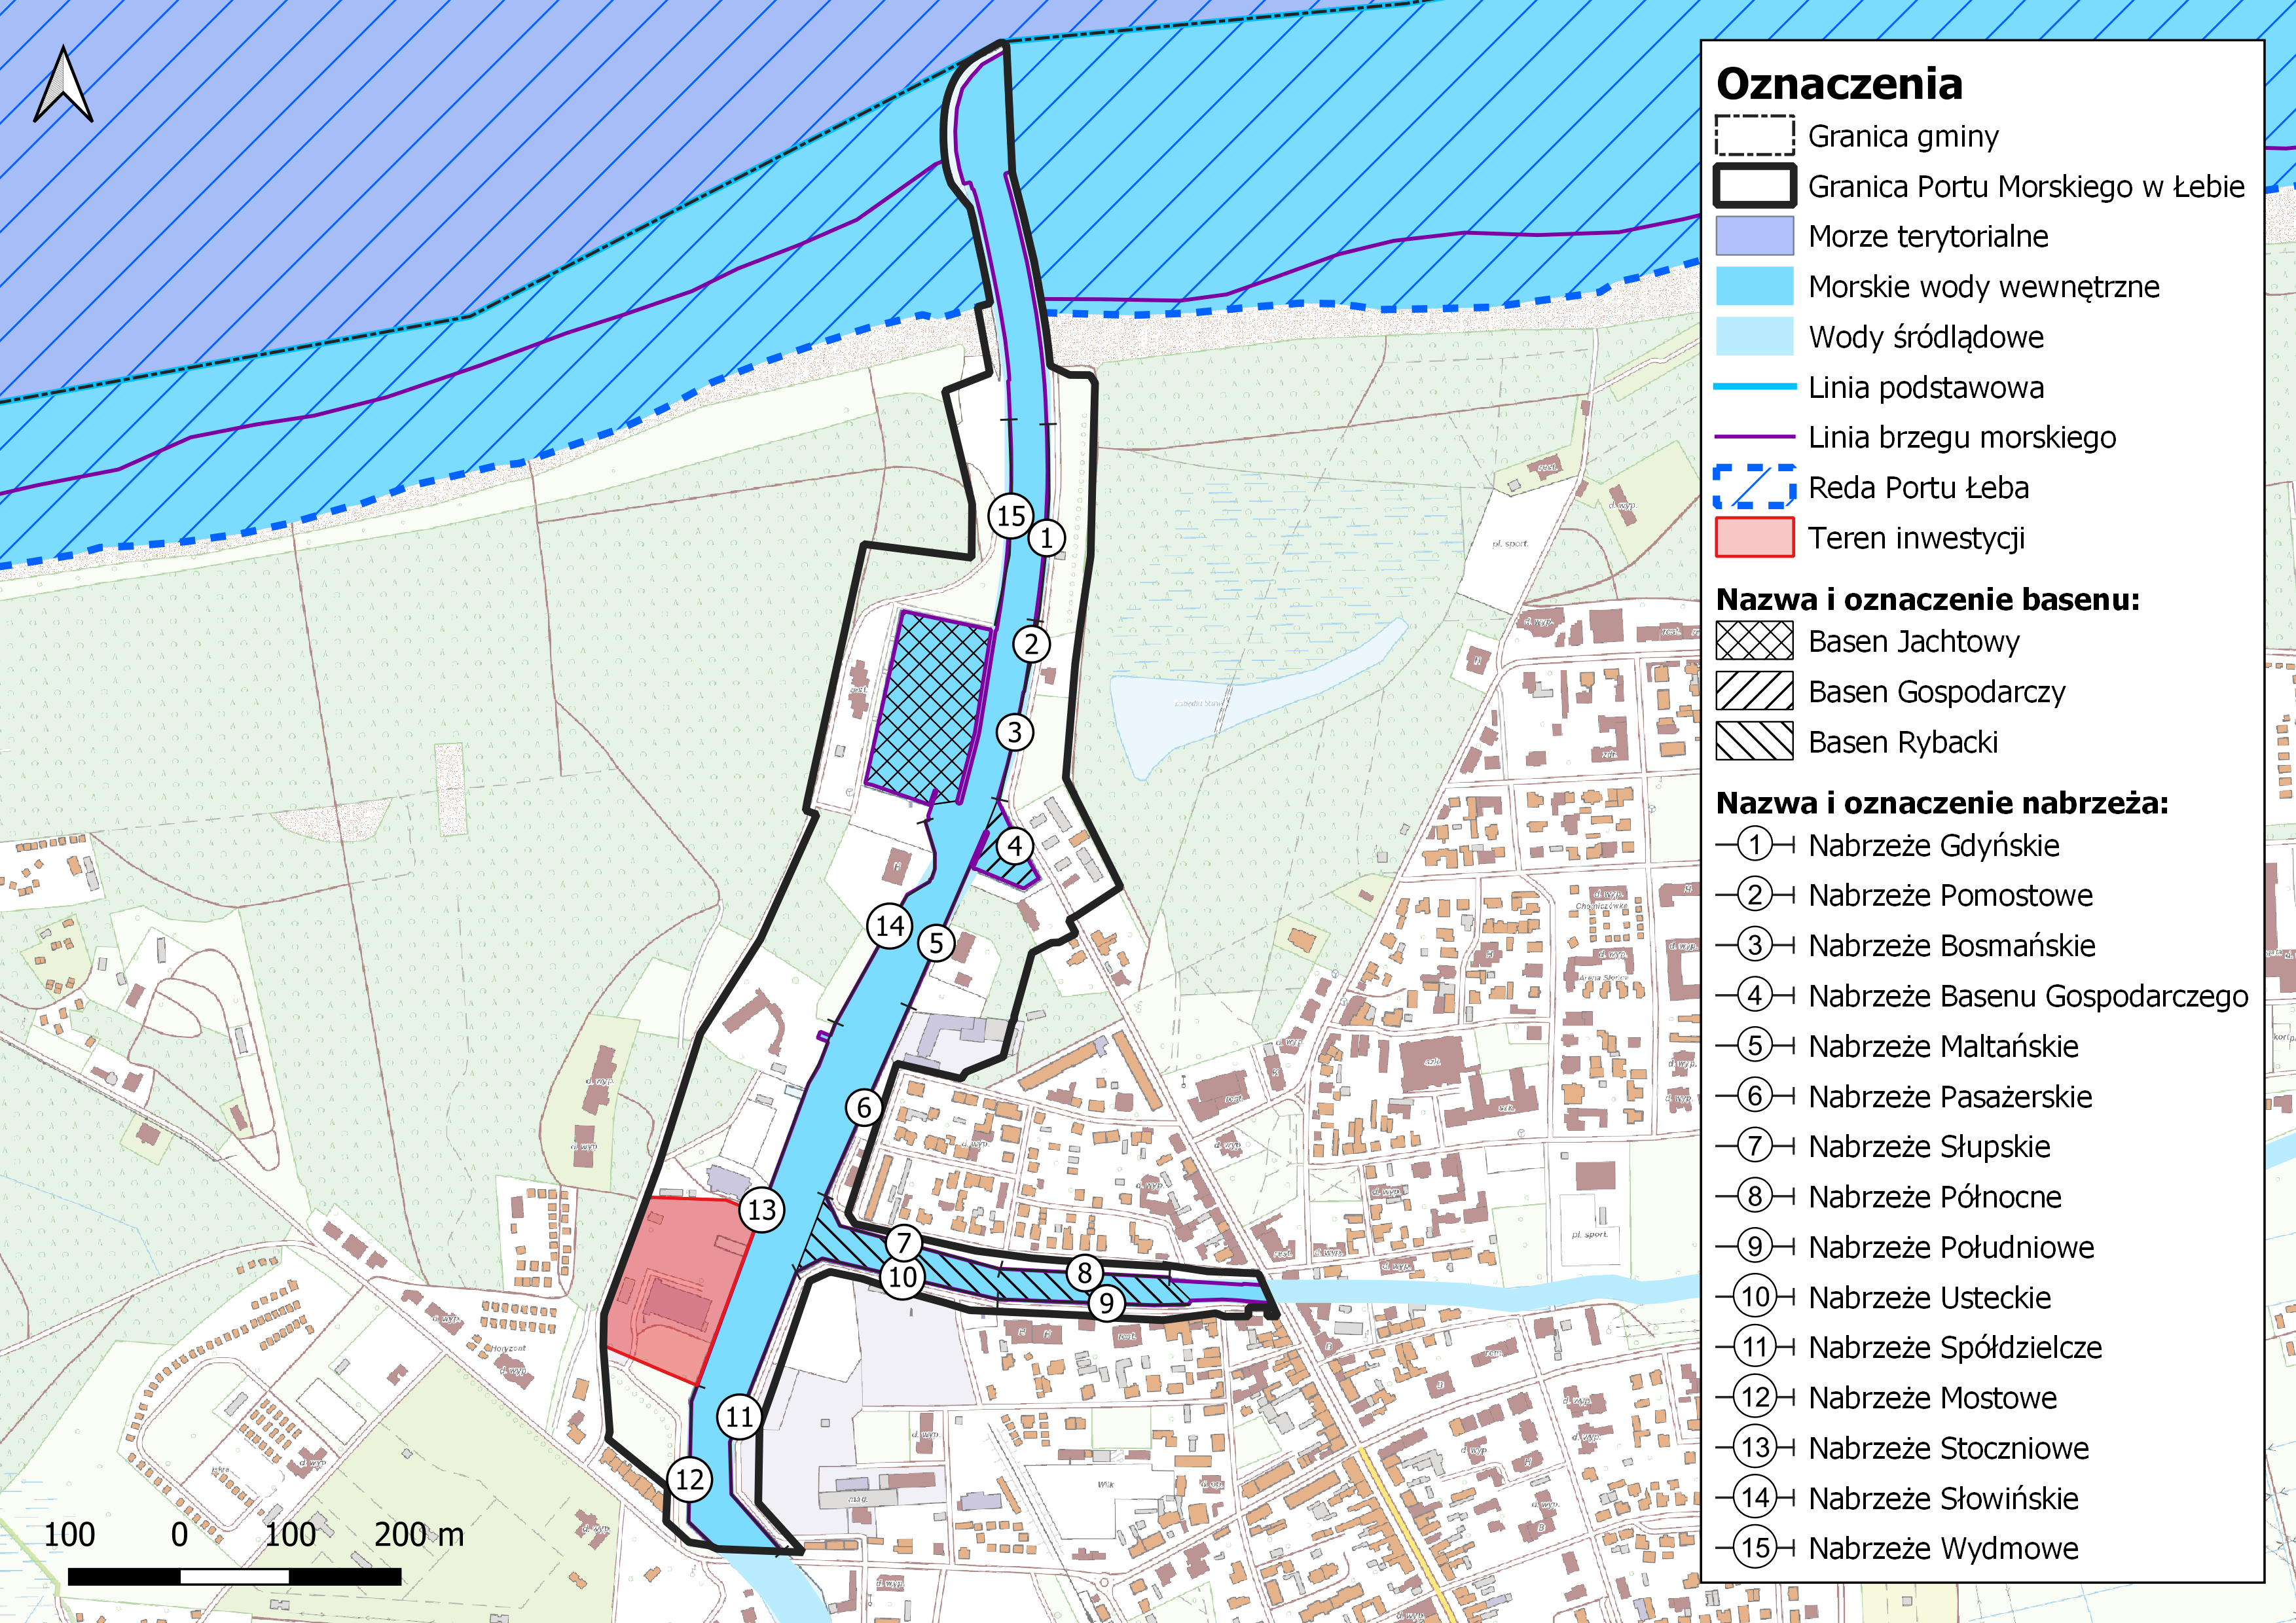The image size is (2296, 1623).
Task: Click the Nabrzeże Wydmowe legend entry
Action: [x=1897, y=1548]
